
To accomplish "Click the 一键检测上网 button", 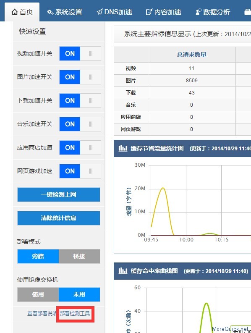I will [x=59, y=194].
